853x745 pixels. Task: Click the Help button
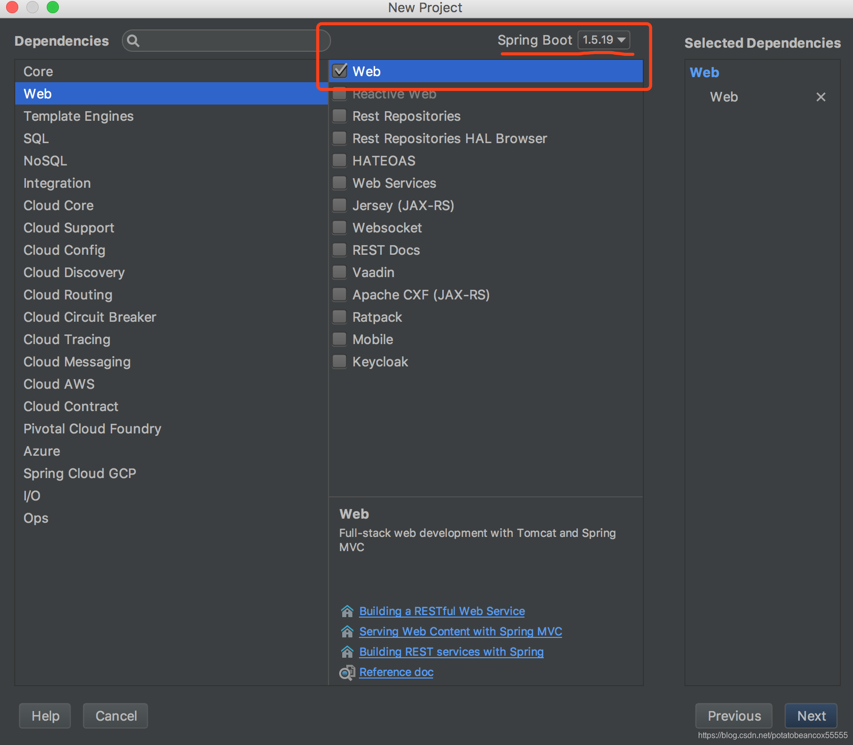point(45,716)
